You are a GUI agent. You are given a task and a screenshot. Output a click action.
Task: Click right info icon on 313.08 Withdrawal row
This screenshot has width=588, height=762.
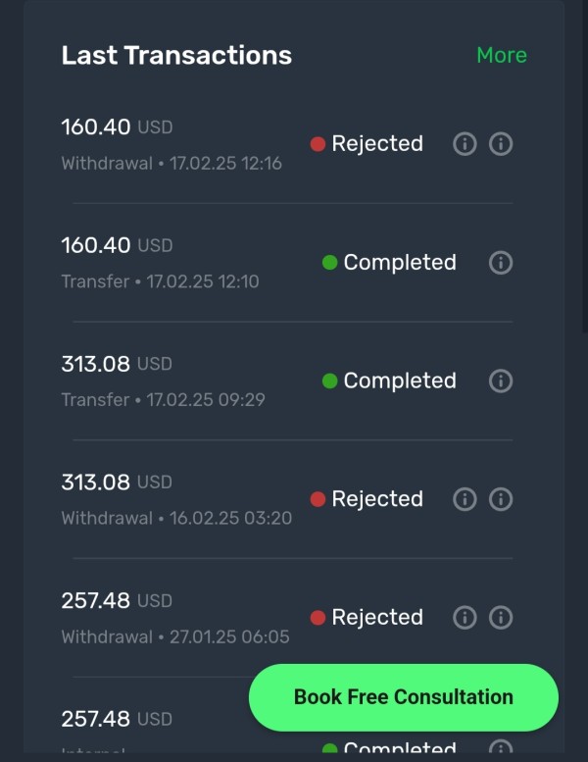(x=501, y=499)
